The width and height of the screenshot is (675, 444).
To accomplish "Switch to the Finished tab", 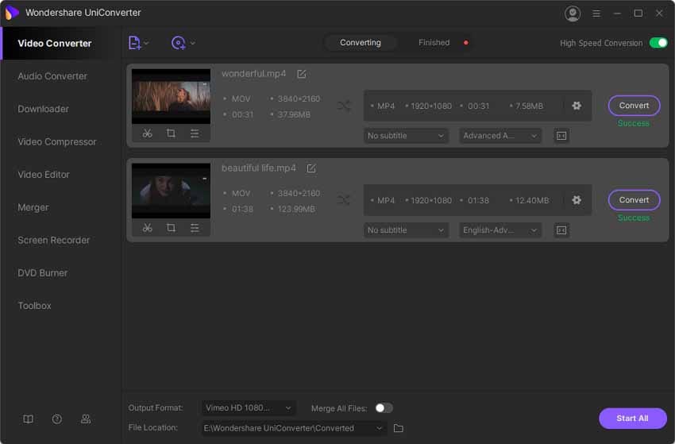I will coord(434,43).
